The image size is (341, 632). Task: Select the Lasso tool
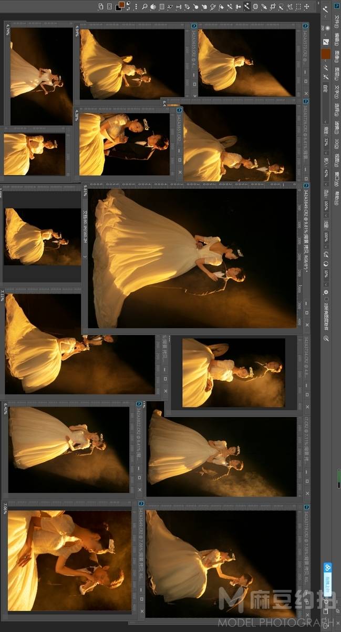290,7
